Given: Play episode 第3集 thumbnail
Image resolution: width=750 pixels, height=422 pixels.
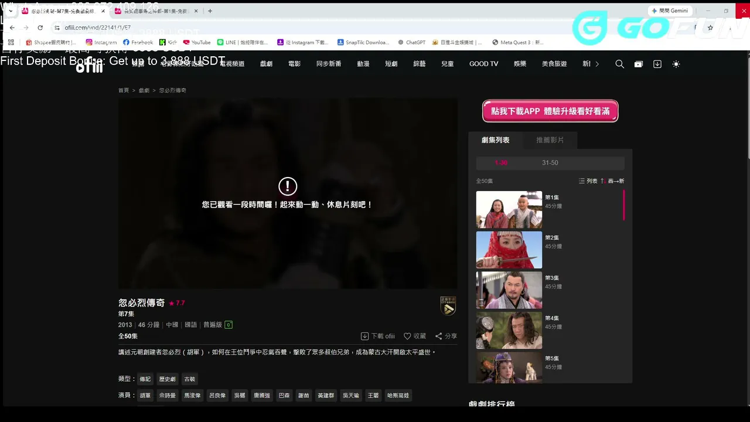Looking at the screenshot, I should point(509,290).
